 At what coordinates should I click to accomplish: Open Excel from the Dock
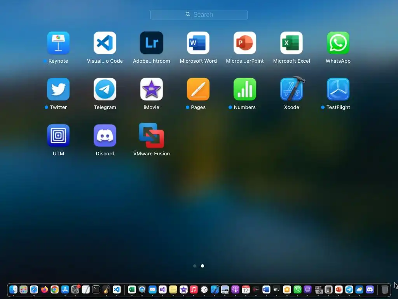point(132,289)
